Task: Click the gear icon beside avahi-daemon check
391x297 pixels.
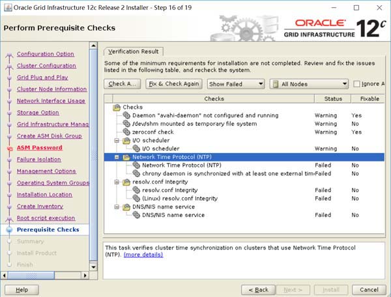Action: point(126,115)
